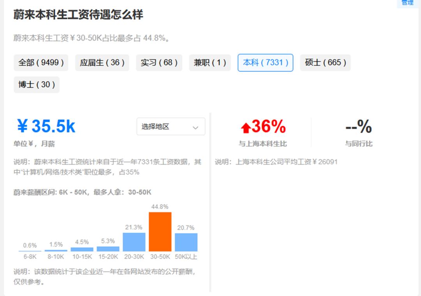The height and width of the screenshot is (296, 421).
Task: Click the 0.6% bar label
Action: tap(30, 245)
